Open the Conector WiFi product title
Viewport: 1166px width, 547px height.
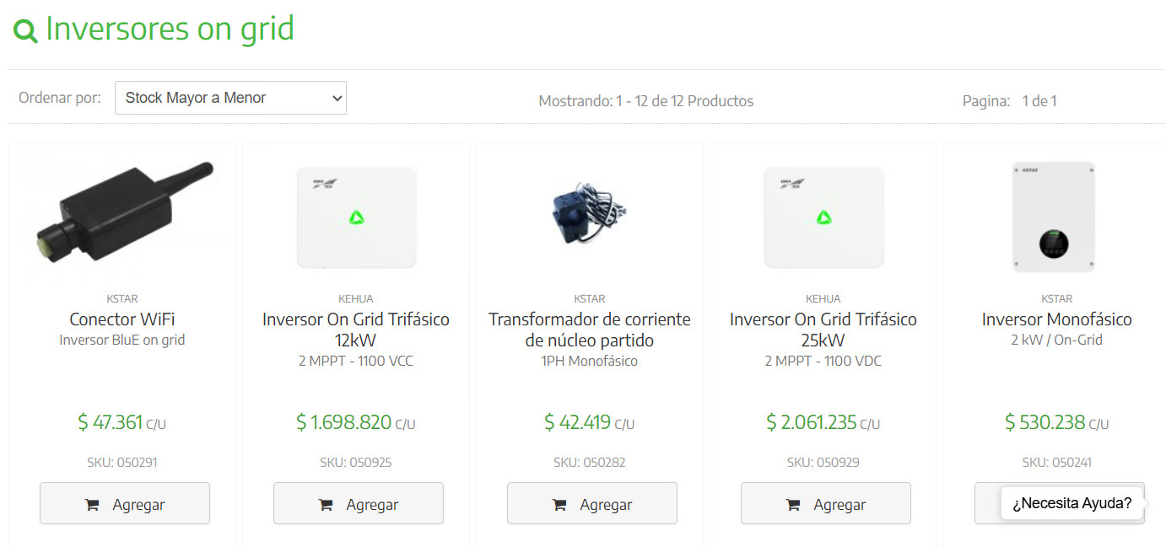click(x=122, y=319)
